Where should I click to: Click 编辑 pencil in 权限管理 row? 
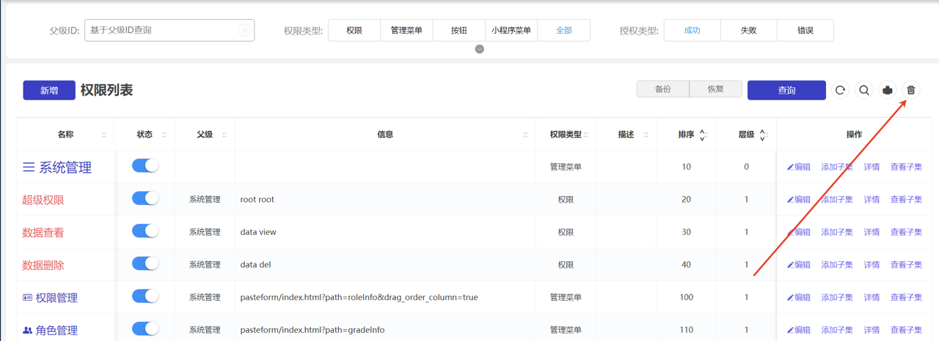tap(799, 297)
